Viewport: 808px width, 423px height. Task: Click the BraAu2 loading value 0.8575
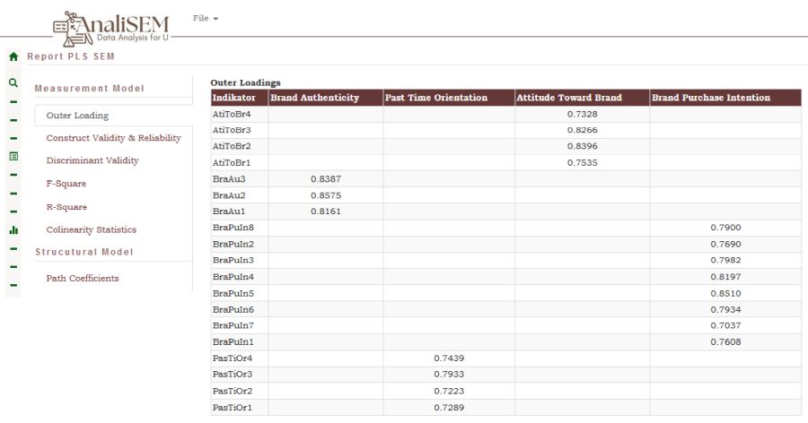pyautogui.click(x=325, y=194)
